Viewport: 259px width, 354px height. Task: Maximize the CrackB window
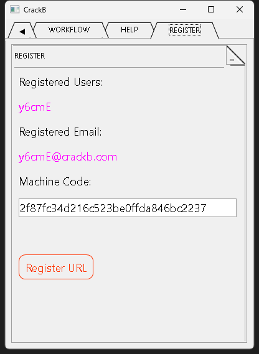click(211, 10)
